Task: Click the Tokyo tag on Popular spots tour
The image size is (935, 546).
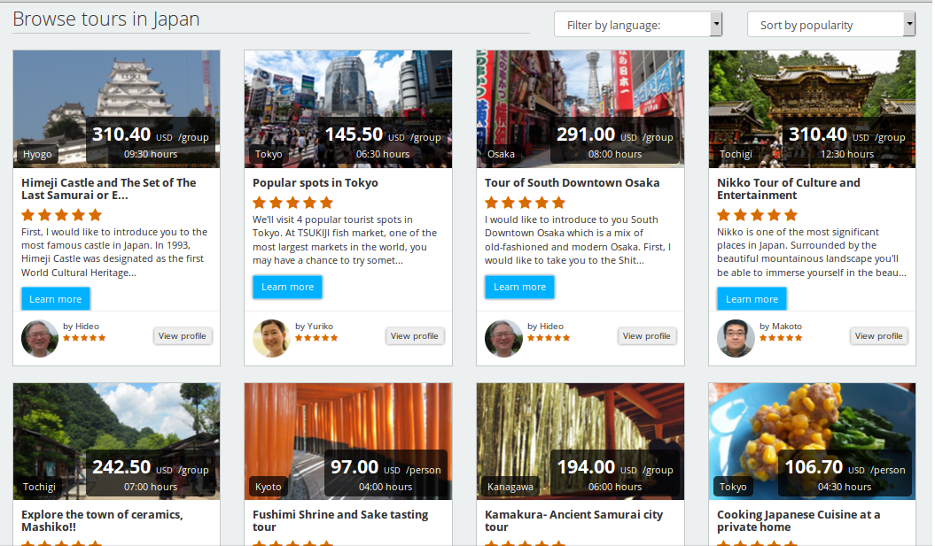Action: coord(269,154)
